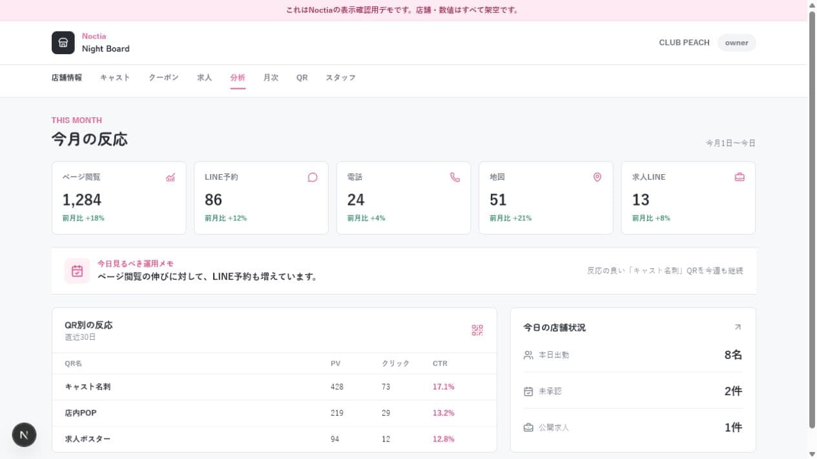Select the 分析 tab
The height and width of the screenshot is (459, 817).
pyautogui.click(x=238, y=78)
